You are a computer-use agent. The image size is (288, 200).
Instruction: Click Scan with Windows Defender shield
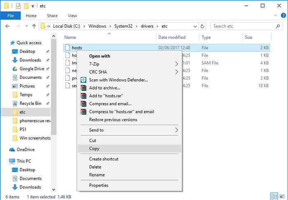pos(84,80)
